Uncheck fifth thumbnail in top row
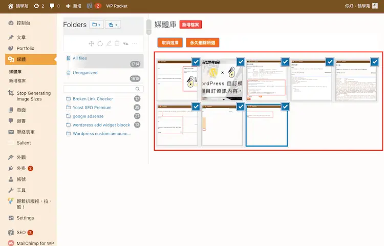The height and width of the screenshot is (246, 384). (x=375, y=62)
